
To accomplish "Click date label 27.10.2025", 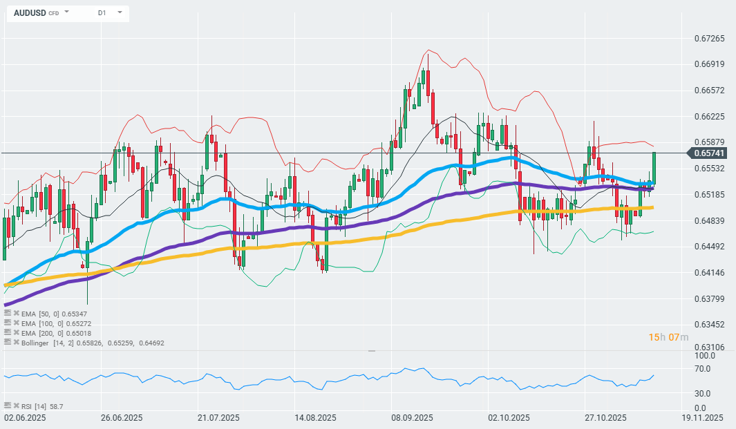I will (605, 418).
